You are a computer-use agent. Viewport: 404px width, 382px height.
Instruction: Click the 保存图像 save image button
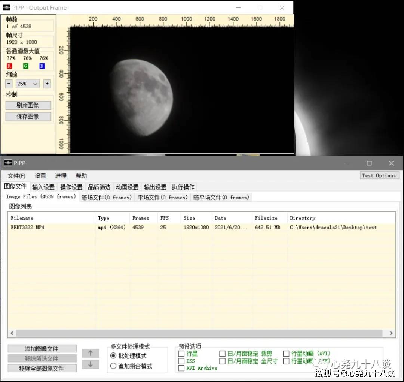28,117
